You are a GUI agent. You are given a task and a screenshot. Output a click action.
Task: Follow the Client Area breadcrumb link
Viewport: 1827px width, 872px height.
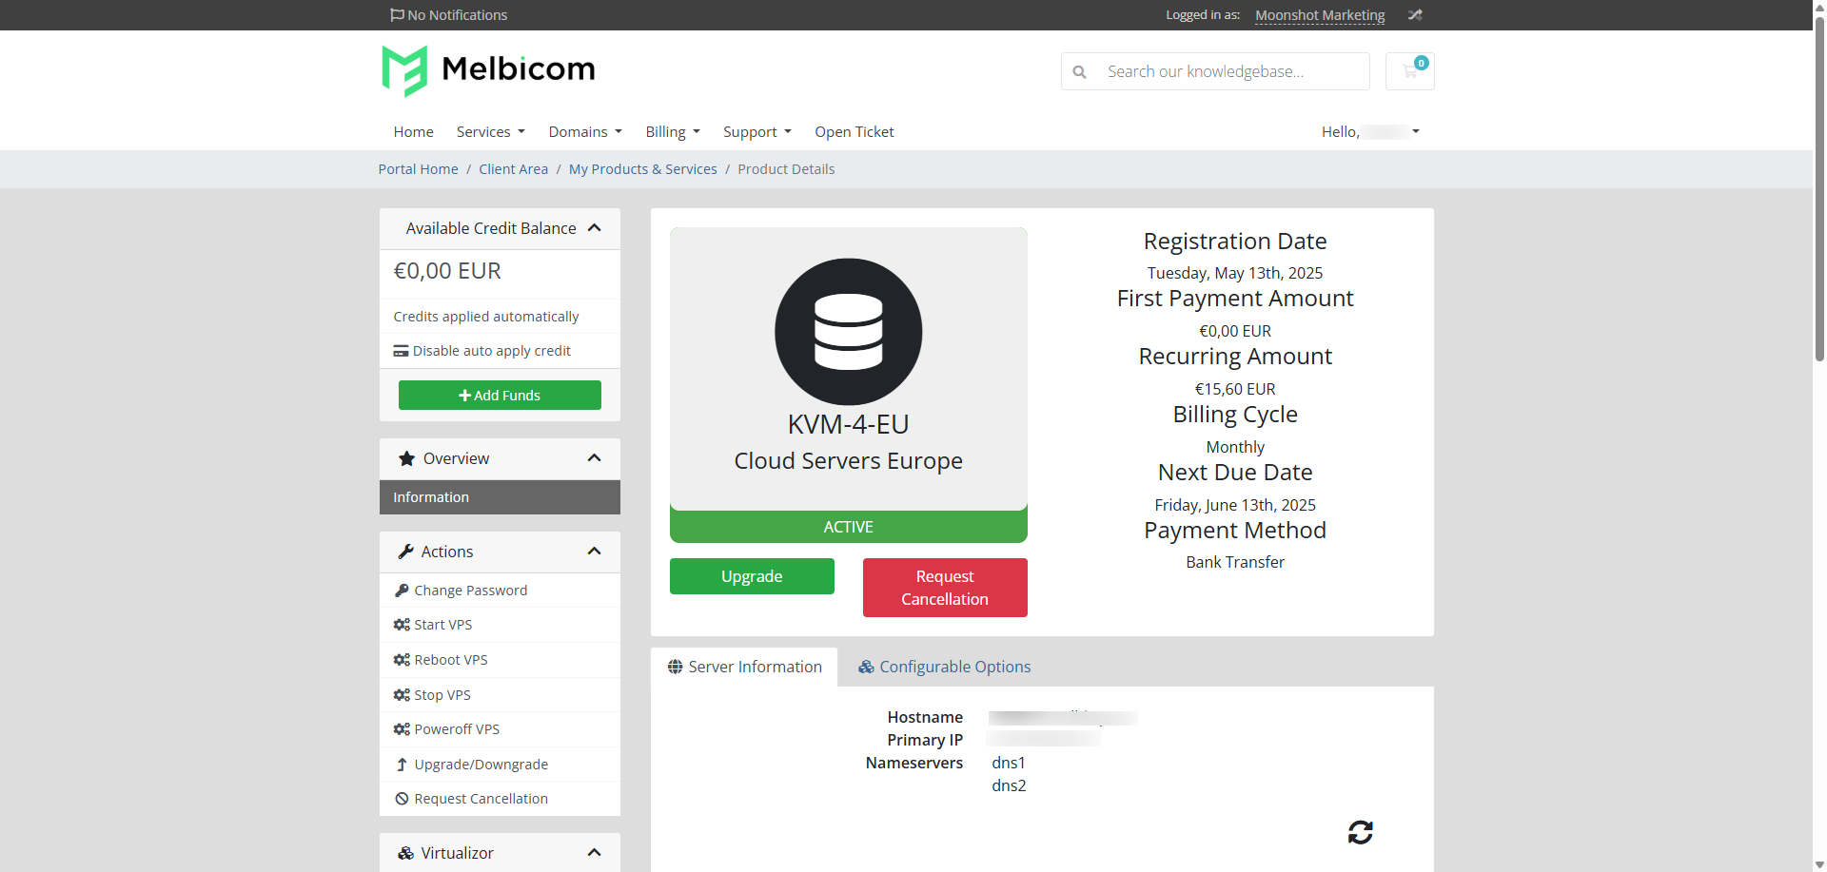pos(513,169)
